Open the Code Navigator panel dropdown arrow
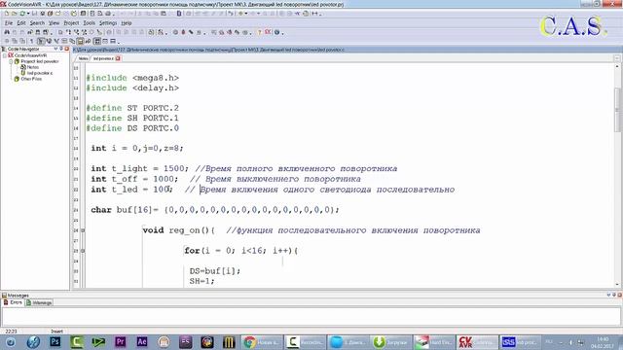 [x=55, y=49]
